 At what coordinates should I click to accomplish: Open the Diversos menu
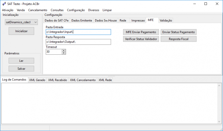[94, 10]
